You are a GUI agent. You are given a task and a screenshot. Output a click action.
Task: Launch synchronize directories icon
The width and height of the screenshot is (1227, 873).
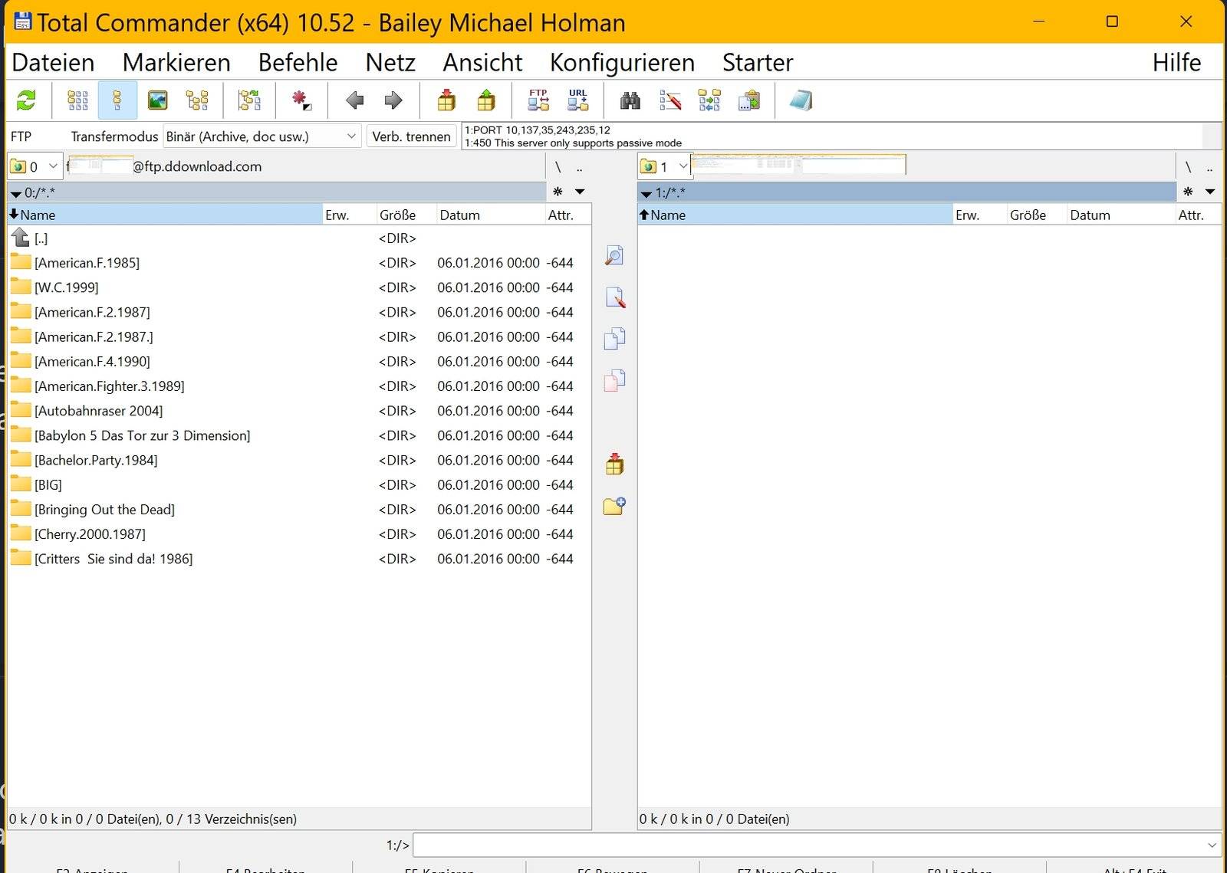pos(709,100)
